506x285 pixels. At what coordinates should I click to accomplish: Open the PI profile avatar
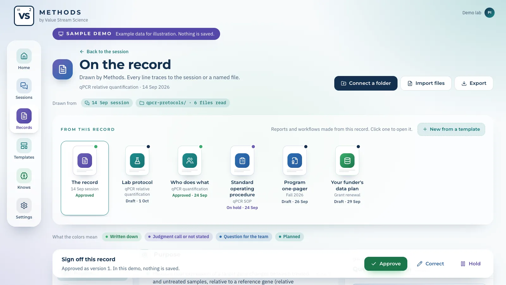(490, 13)
